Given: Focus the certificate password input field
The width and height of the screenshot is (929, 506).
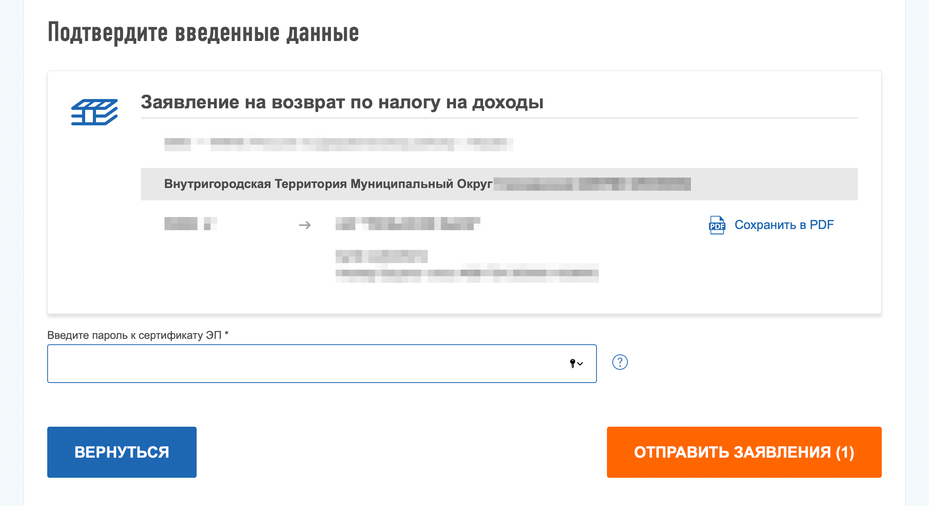Looking at the screenshot, I should click(322, 364).
